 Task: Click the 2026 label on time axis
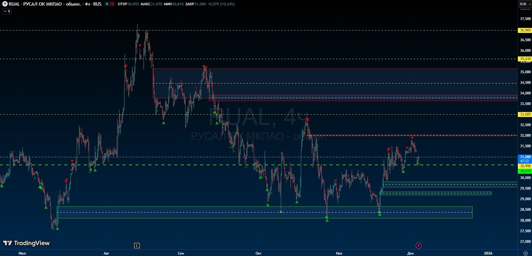pyautogui.click(x=488, y=253)
